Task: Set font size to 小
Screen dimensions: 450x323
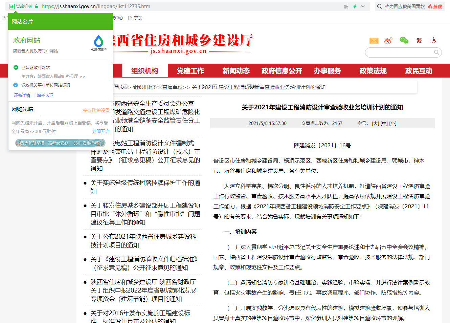Action: [x=393, y=124]
